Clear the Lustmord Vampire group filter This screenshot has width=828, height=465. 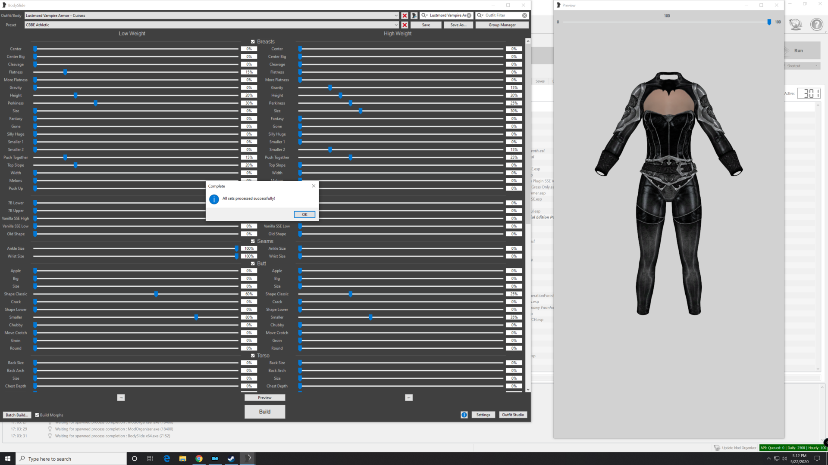469,15
